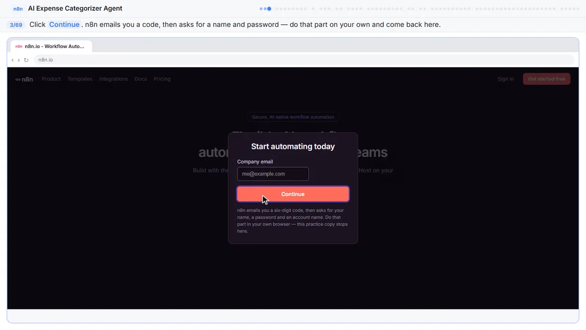Viewport: 586px width, 330px height.
Task: Click the highlighted current-step progress dot
Action: [269, 9]
